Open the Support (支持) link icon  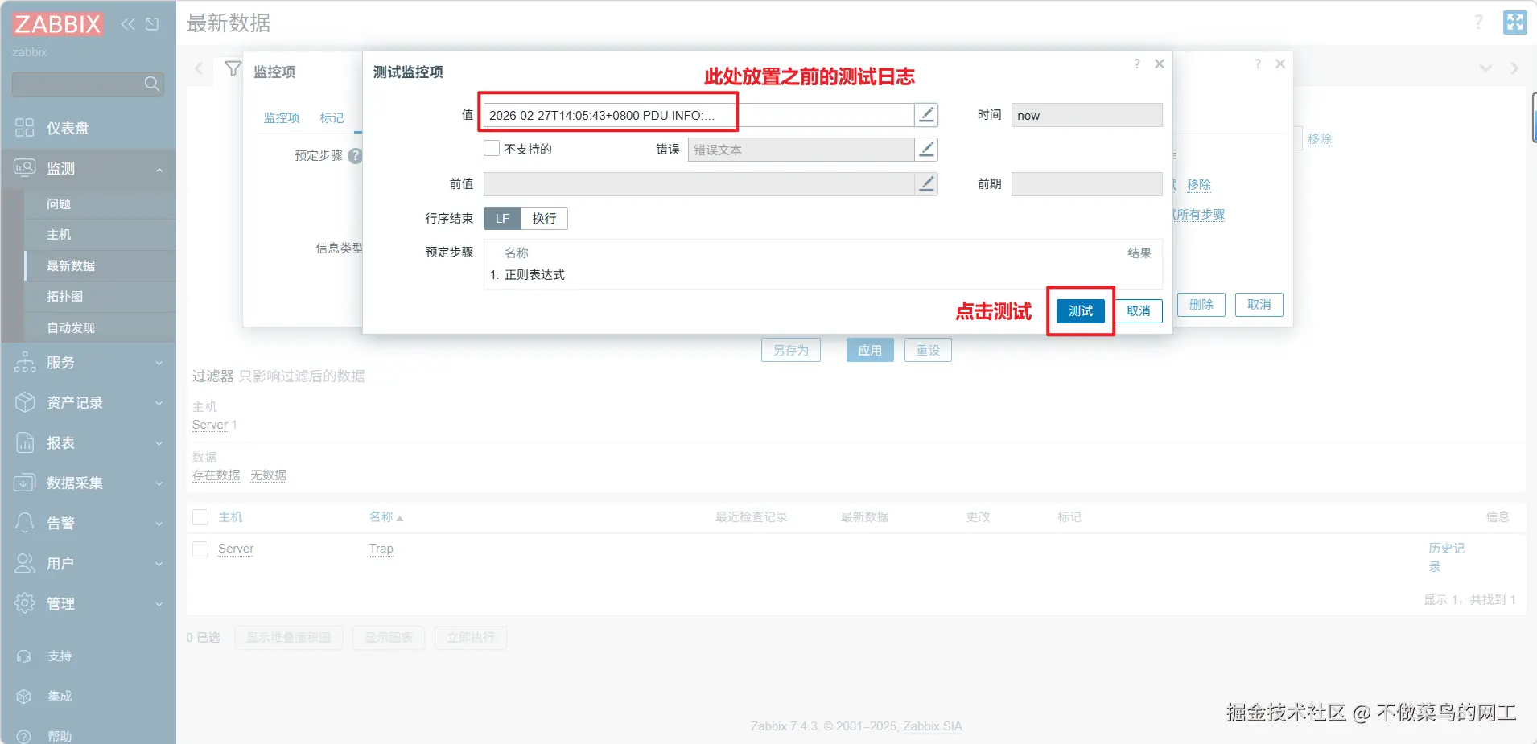pyautogui.click(x=24, y=656)
